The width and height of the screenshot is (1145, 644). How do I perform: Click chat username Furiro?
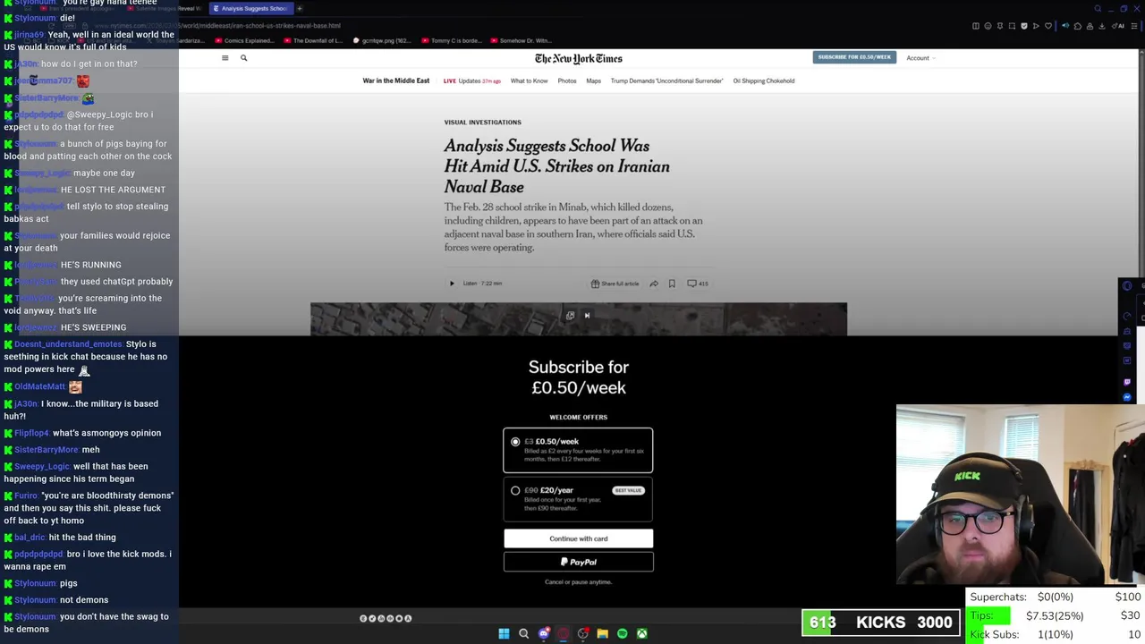[x=26, y=496]
